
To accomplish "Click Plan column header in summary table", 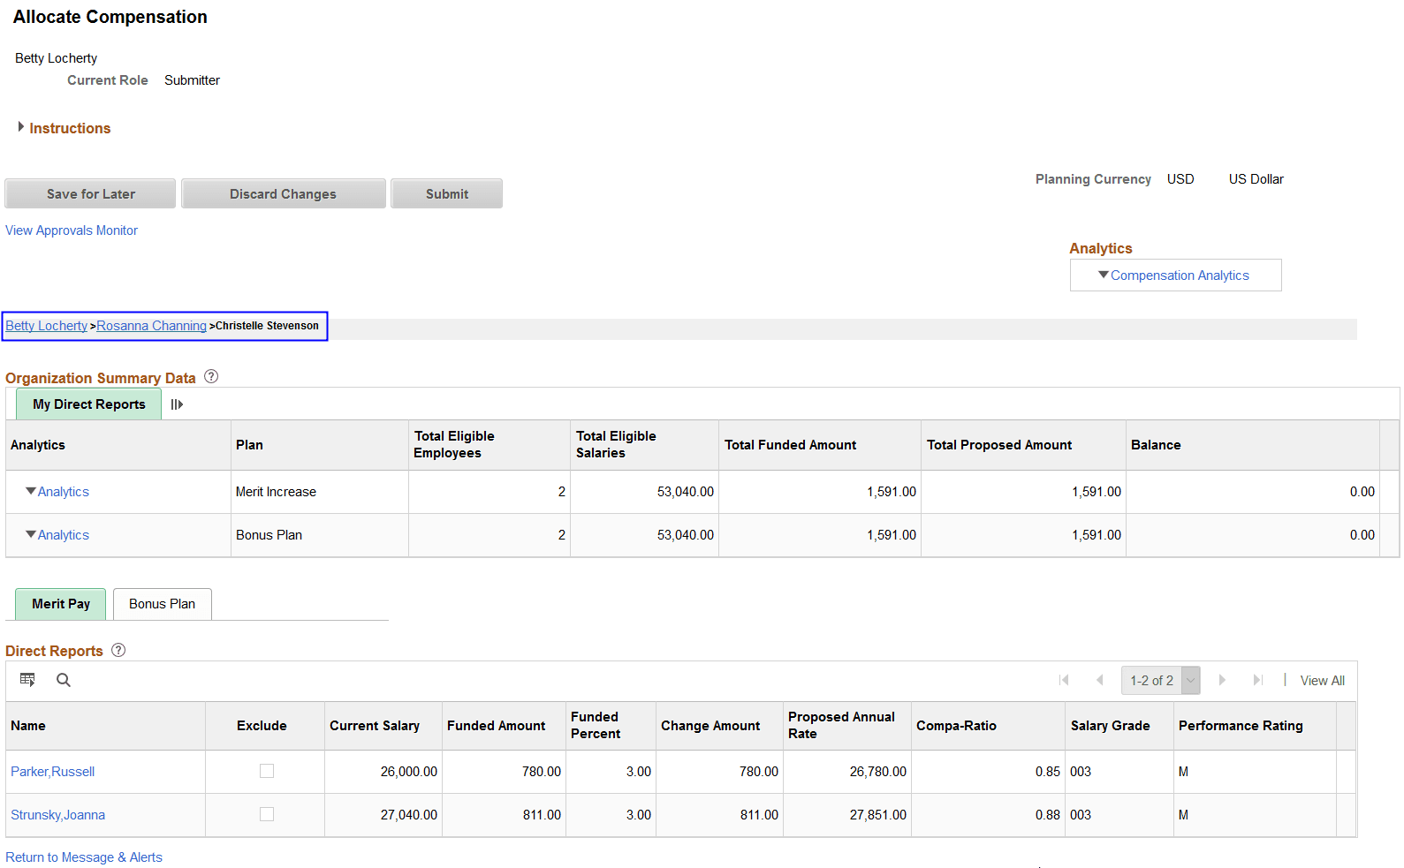I will 250,445.
